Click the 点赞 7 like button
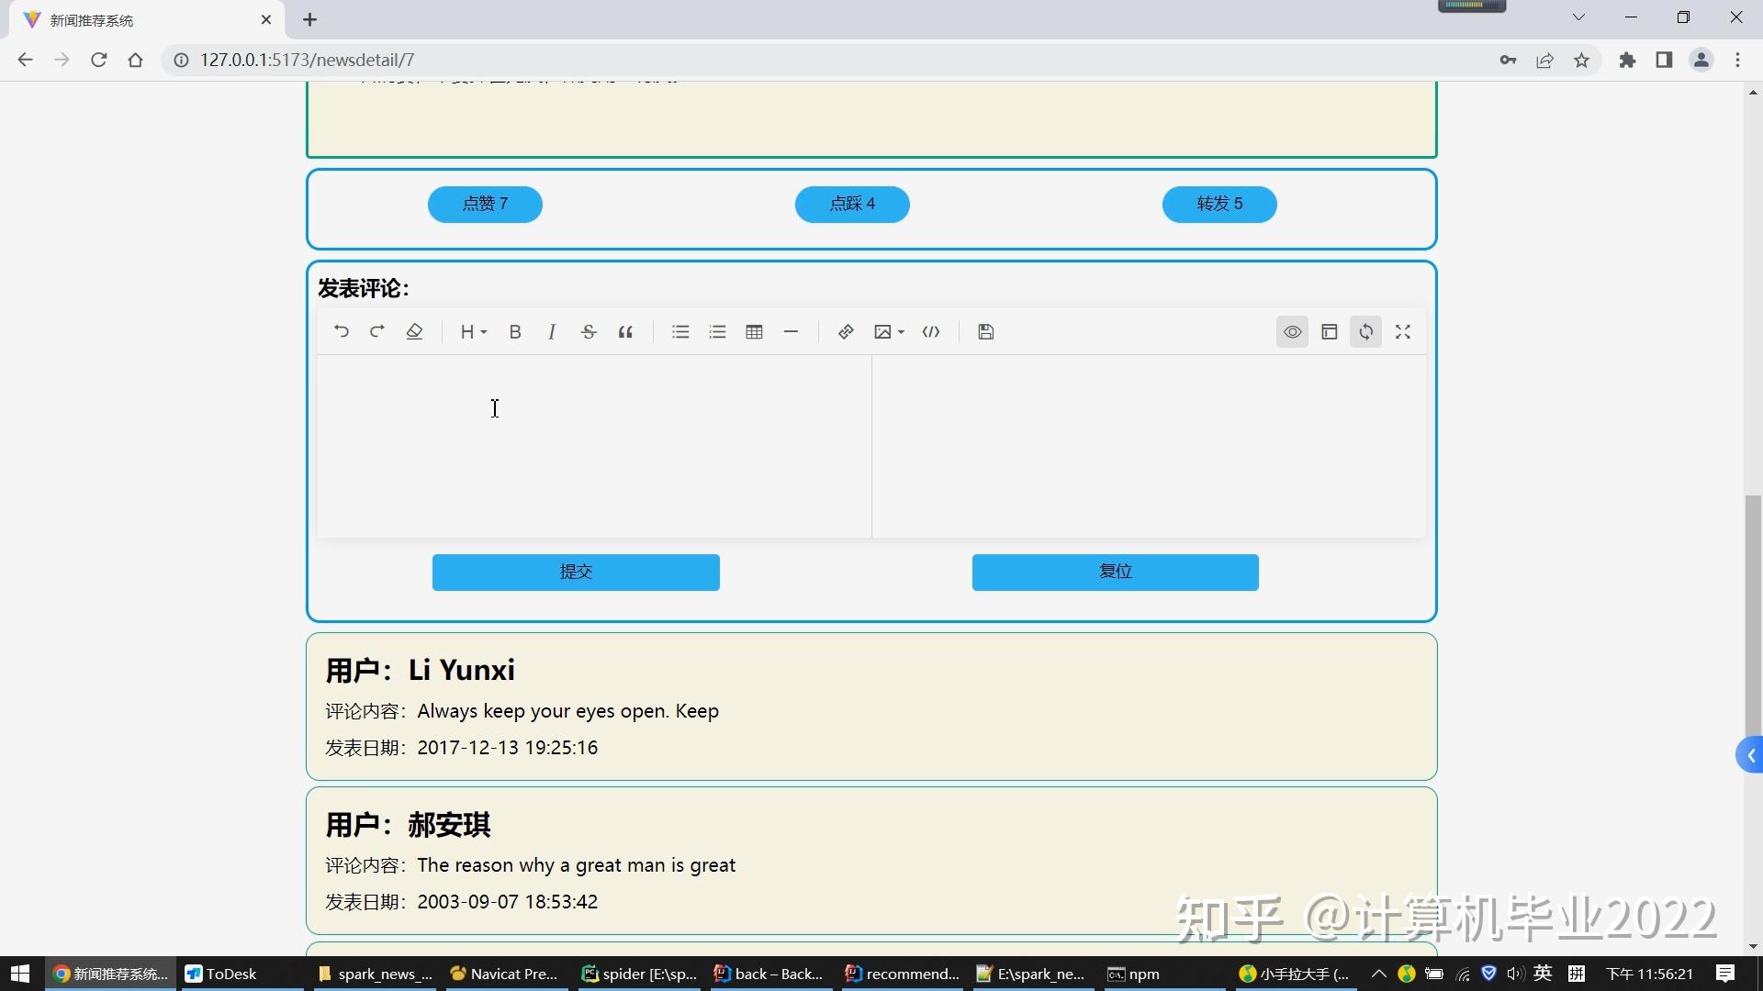 [485, 204]
